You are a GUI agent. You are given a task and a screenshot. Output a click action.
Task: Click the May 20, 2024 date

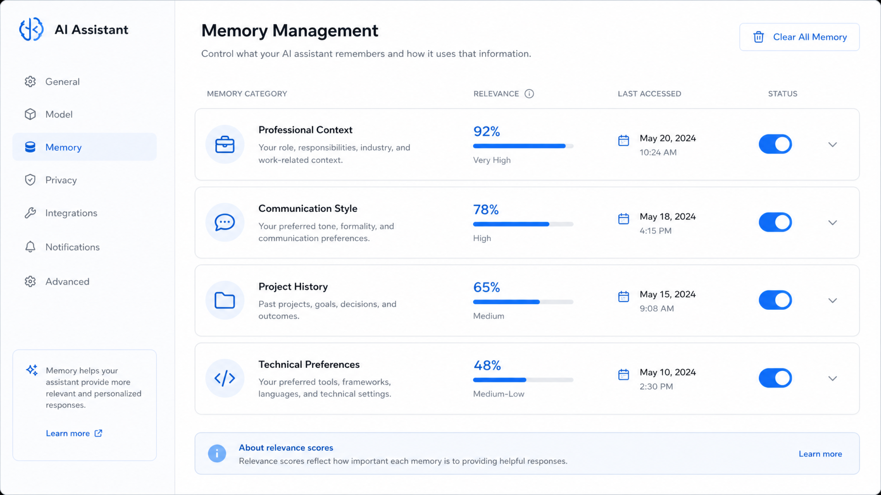[668, 138]
